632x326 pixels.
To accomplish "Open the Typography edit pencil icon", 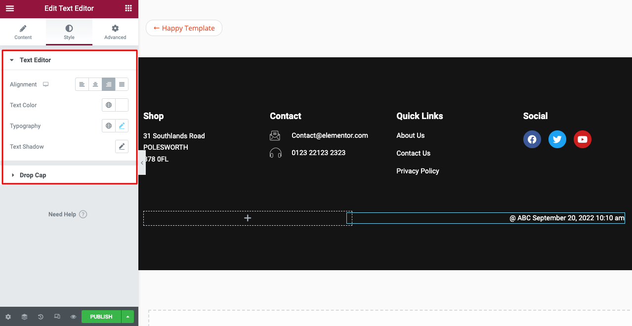I will 122,125.
